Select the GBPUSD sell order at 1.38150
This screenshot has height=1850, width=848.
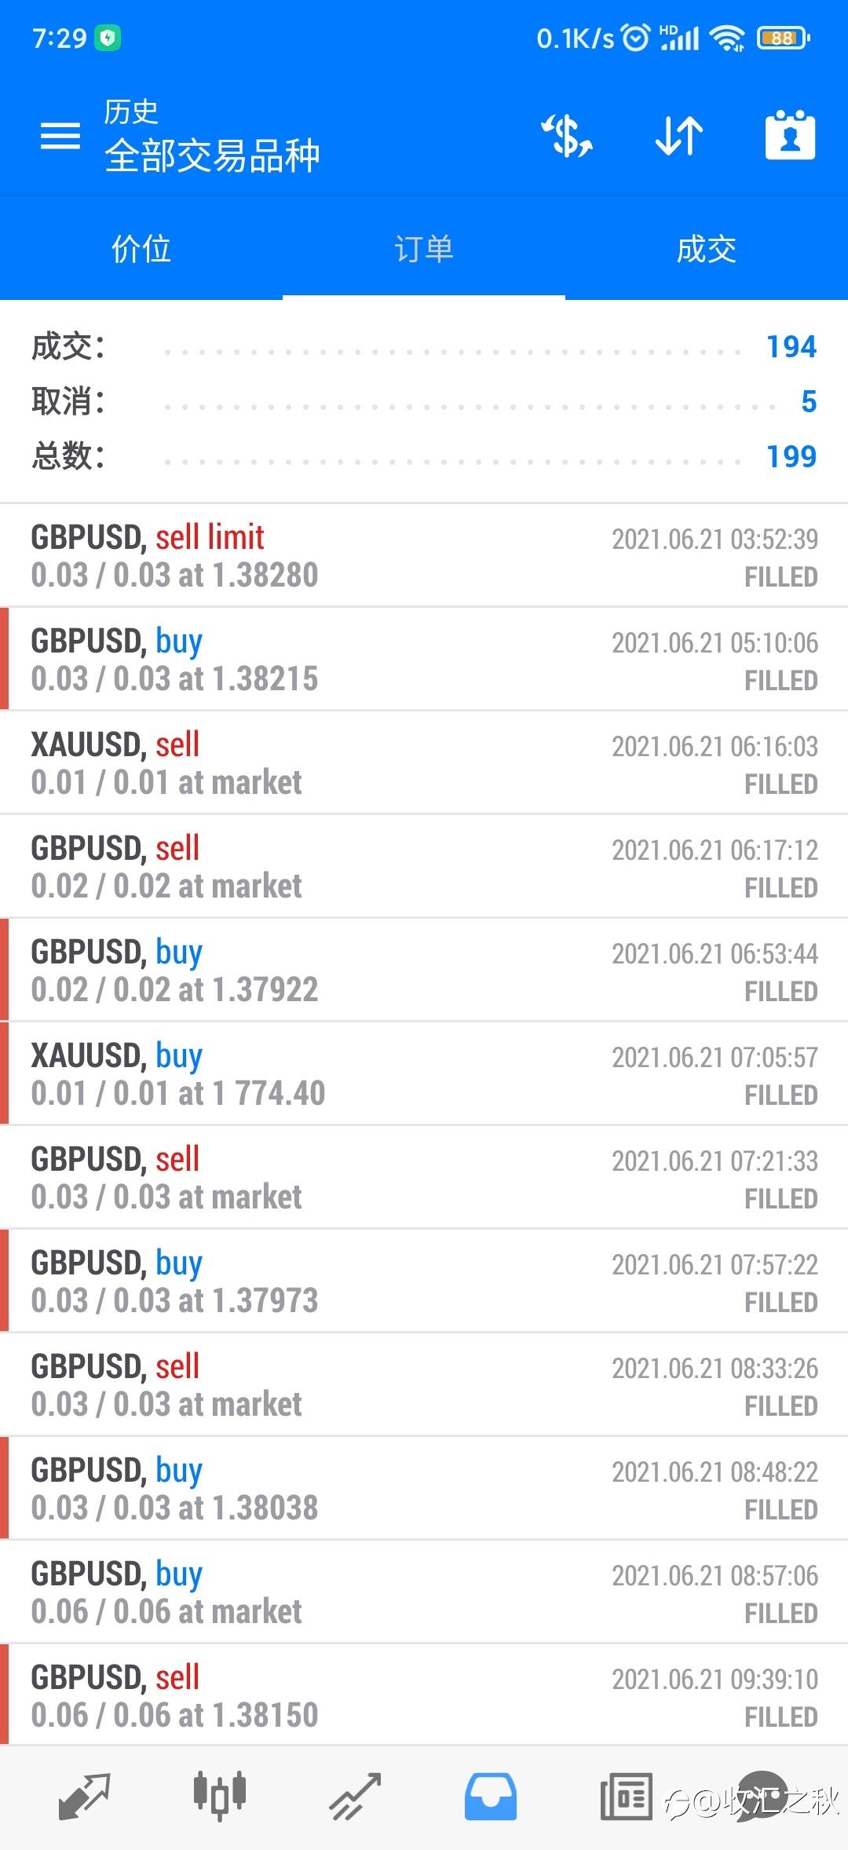tap(424, 1696)
